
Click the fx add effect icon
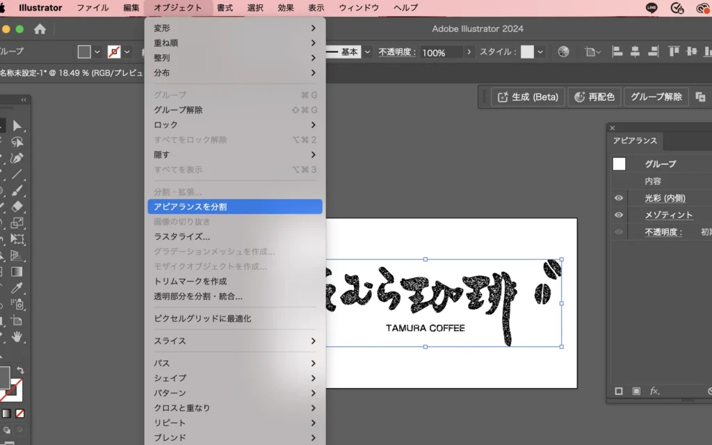coord(654,391)
